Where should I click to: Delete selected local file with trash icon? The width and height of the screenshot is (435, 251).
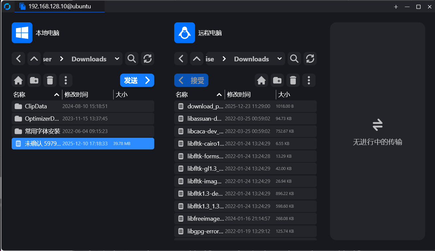pos(50,80)
